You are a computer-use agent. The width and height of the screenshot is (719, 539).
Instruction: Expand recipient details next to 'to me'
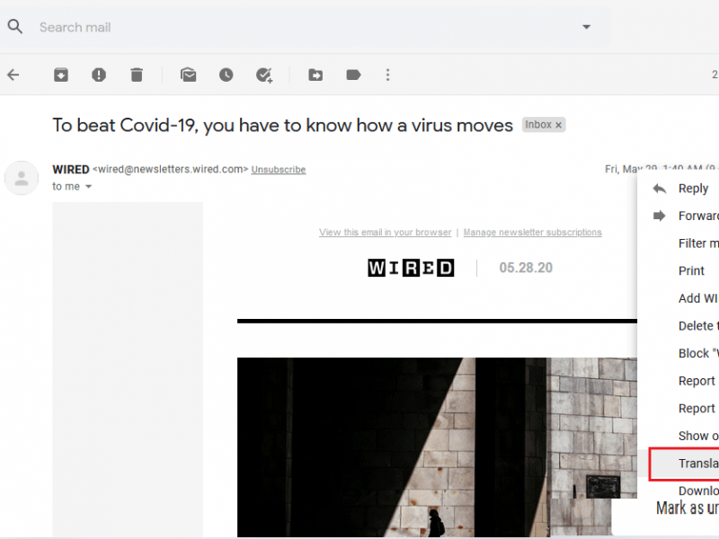click(88, 187)
